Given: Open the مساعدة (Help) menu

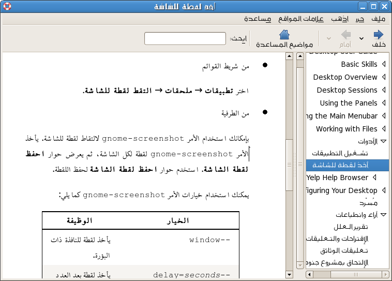Looking at the screenshot, I should [x=258, y=19].
